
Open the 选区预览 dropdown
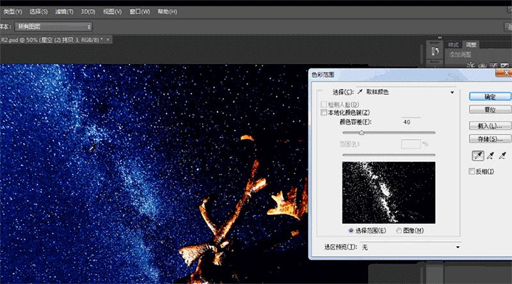coord(410,247)
